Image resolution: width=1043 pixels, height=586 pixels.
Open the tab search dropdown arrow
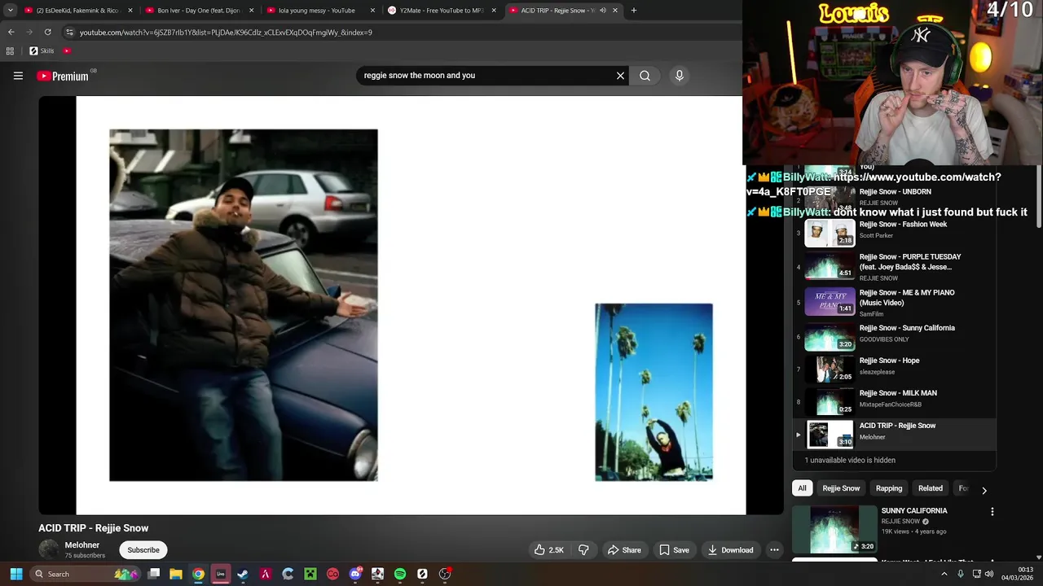point(10,11)
